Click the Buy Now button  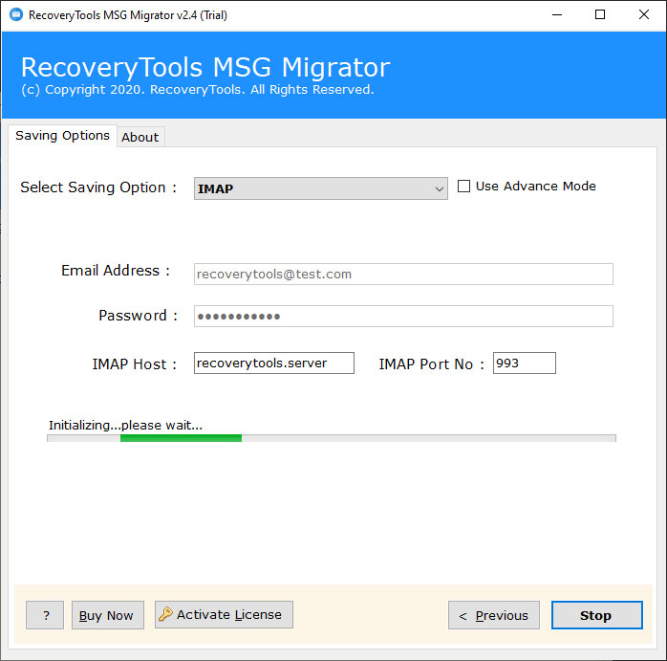[x=108, y=615]
